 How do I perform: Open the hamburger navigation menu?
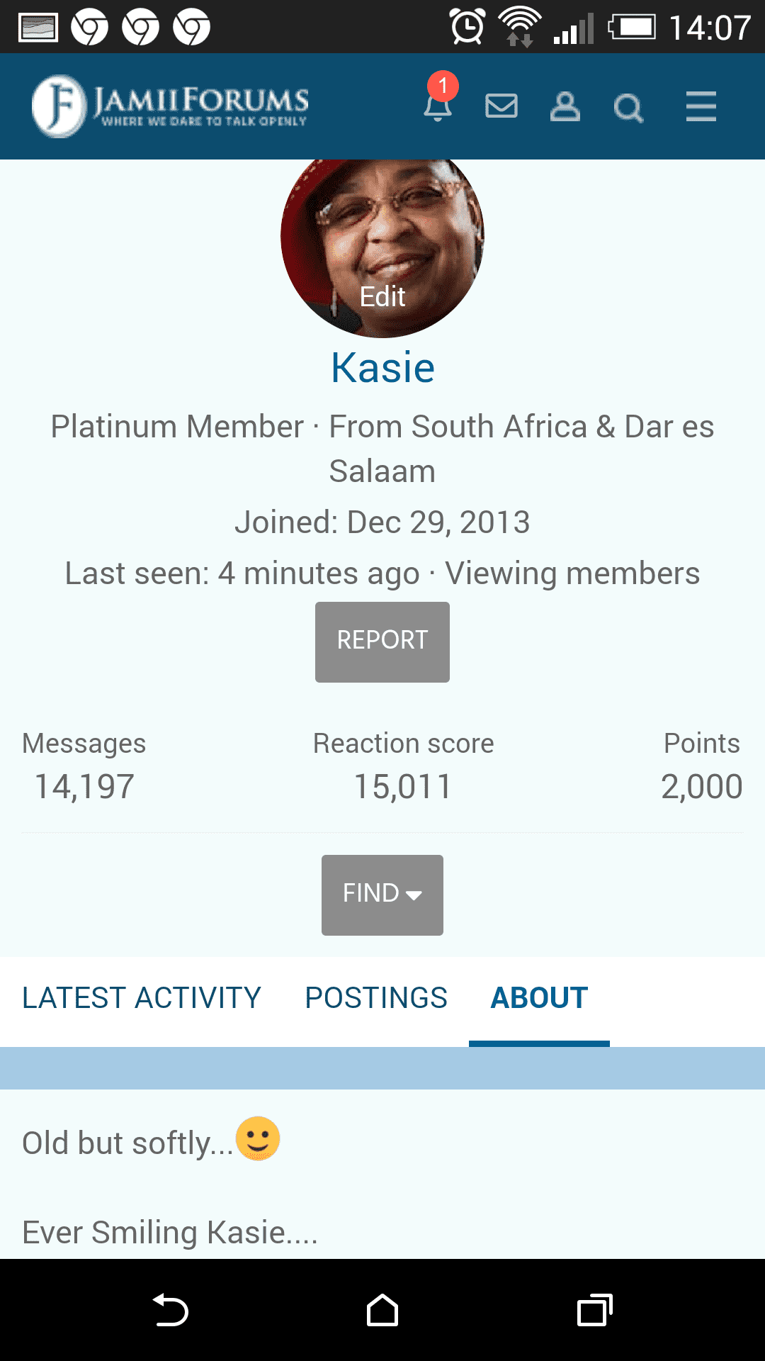coord(701,106)
